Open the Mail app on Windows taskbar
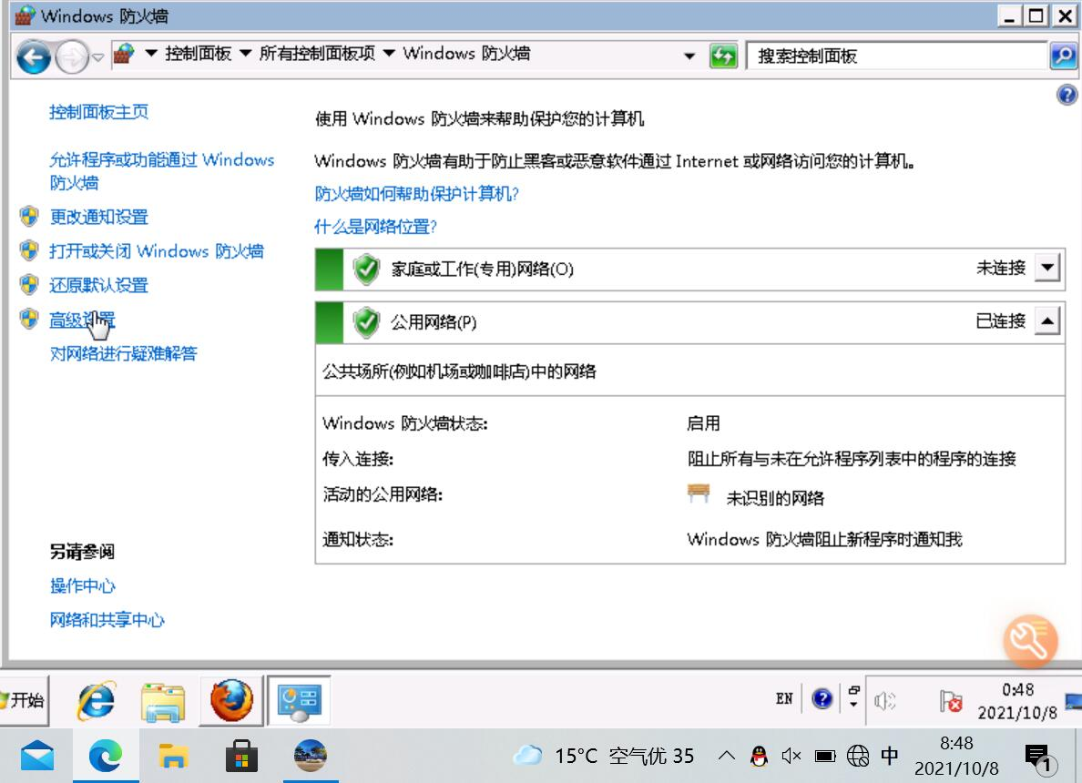This screenshot has height=783, width=1082. point(37,756)
